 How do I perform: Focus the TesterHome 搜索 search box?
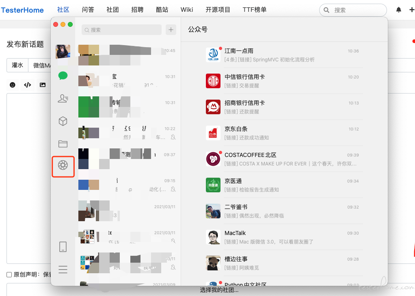[x=353, y=10]
